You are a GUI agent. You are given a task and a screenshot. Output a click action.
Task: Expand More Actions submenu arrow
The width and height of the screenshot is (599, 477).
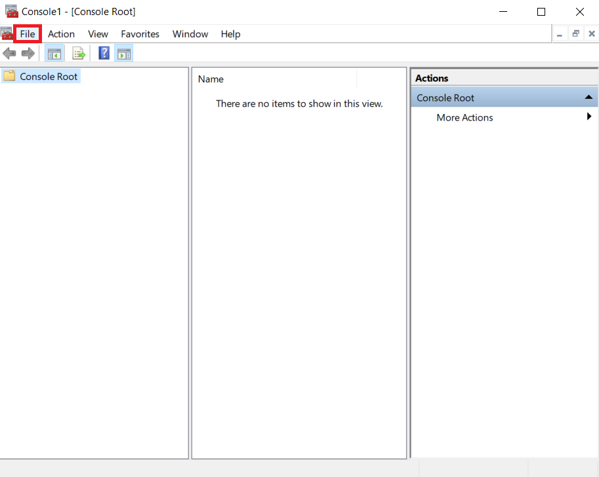pos(589,117)
